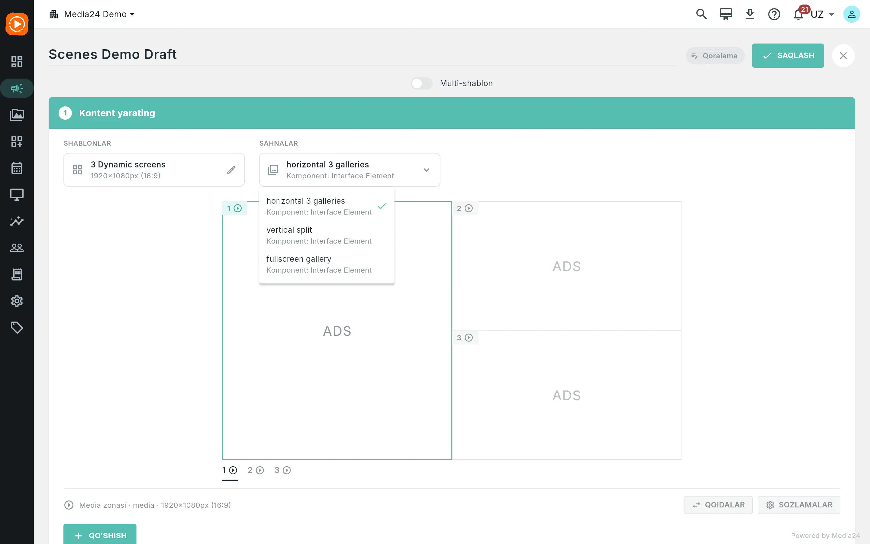
Task: Open the widgets add sidebar icon
Action: click(17, 141)
